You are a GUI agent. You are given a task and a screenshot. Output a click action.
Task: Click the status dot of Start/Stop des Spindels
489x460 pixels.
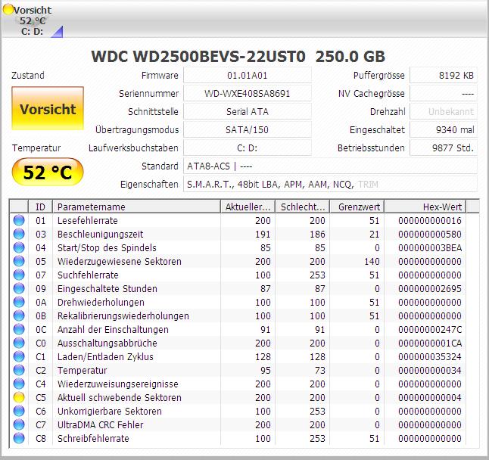[x=19, y=247]
